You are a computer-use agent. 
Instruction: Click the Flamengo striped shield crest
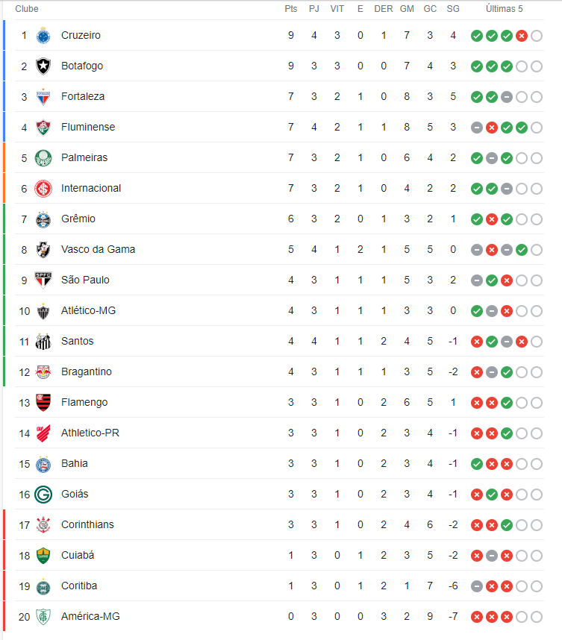point(43,403)
